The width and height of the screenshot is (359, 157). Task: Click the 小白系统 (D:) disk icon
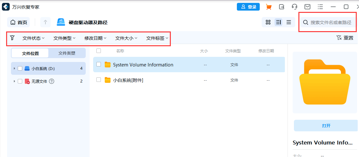(27, 68)
